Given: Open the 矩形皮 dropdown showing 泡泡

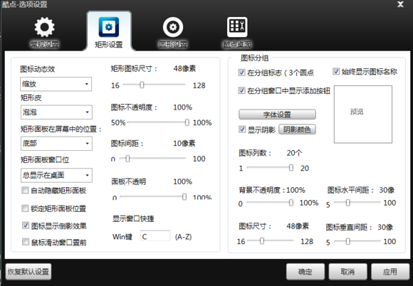Looking at the screenshot, I should 56,112.
